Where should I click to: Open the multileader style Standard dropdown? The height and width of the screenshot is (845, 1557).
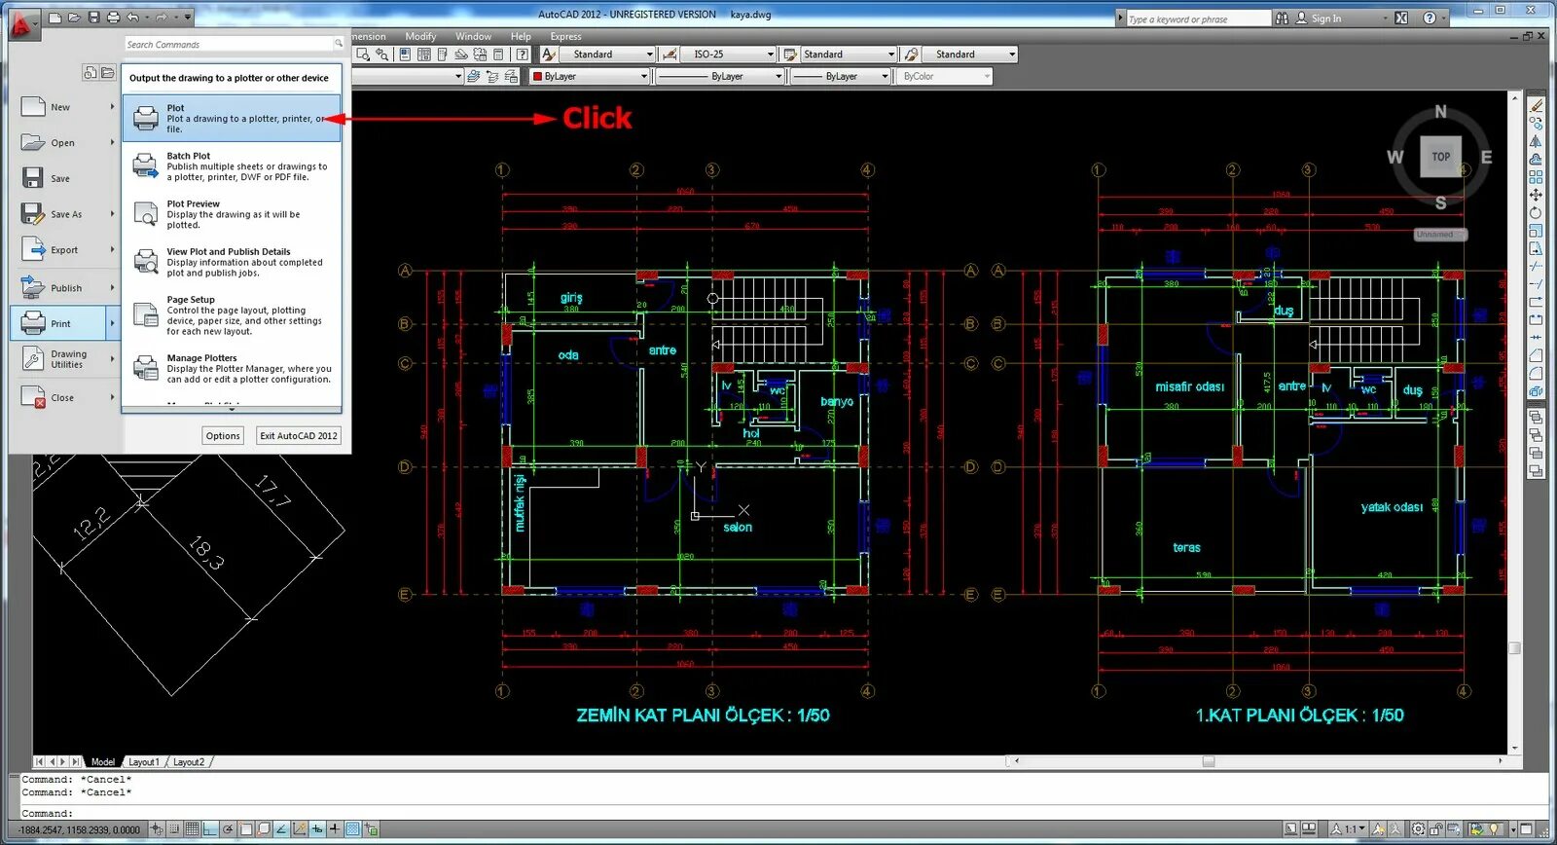[969, 55]
